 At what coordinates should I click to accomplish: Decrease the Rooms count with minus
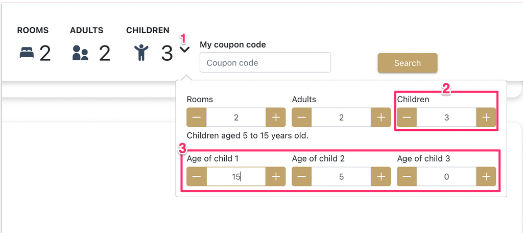pos(197,117)
